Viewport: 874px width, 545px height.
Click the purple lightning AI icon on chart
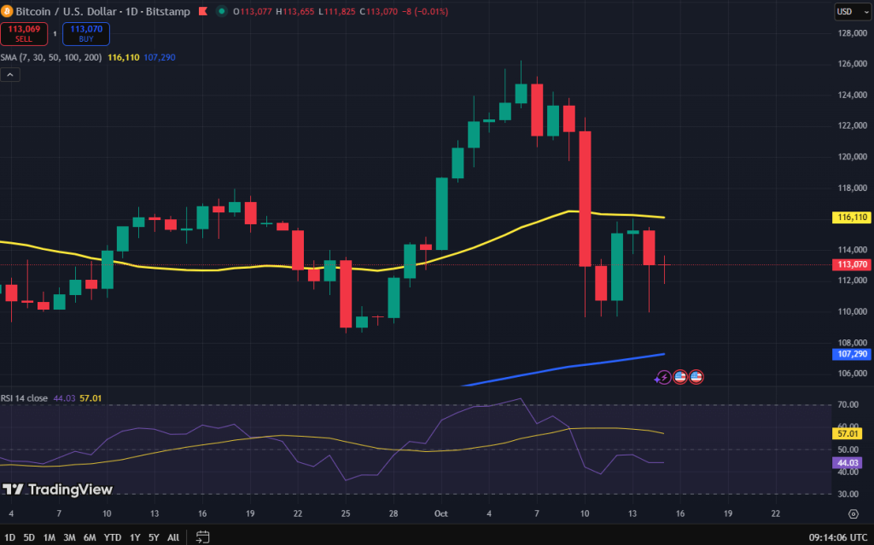click(663, 376)
